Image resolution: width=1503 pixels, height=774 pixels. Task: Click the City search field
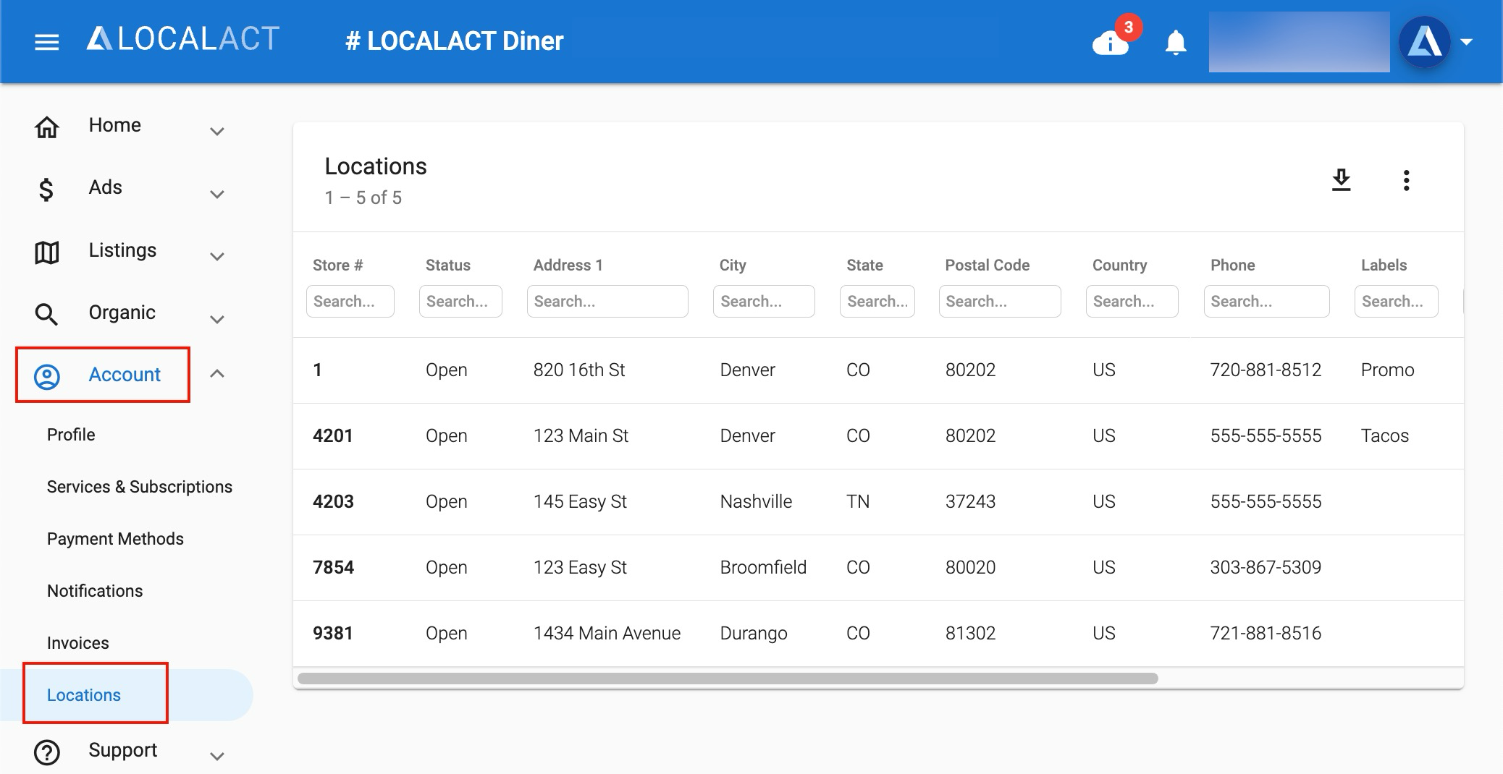coord(764,301)
